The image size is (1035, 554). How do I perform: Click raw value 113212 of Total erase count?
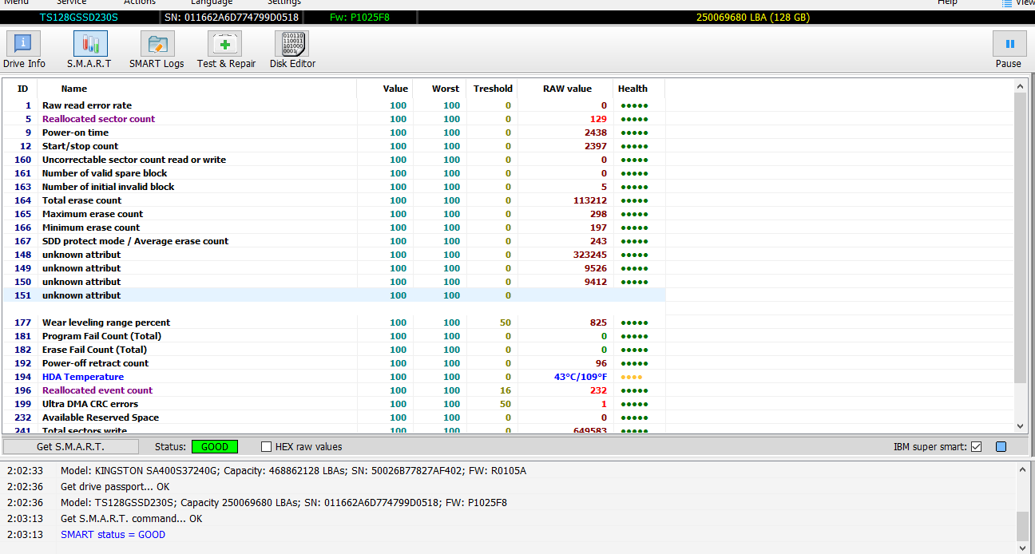click(590, 200)
